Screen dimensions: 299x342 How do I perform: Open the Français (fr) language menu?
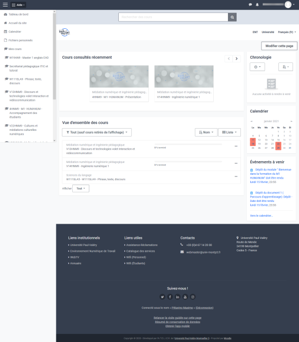tap(287, 32)
